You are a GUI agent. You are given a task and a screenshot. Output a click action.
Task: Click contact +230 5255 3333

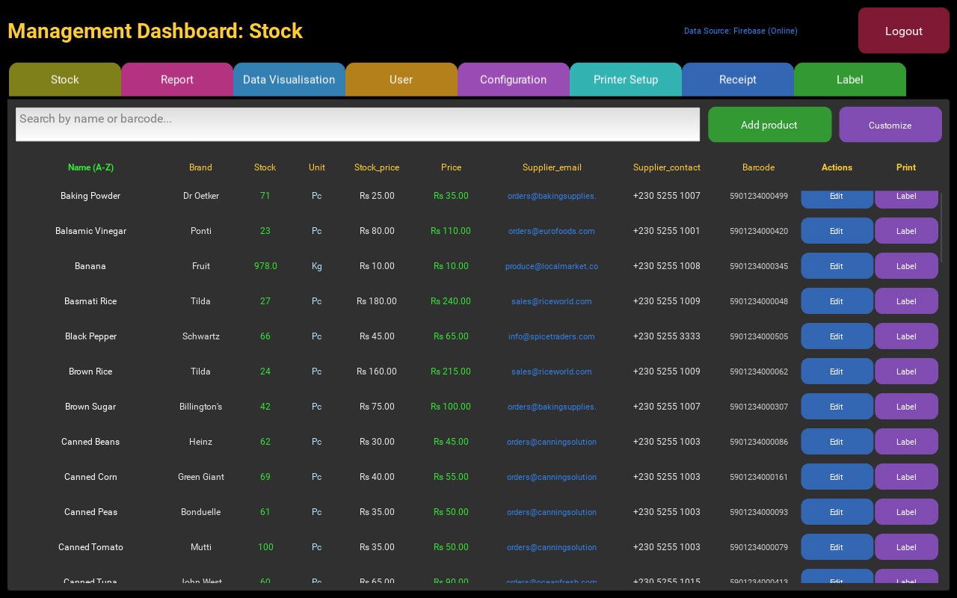pos(667,336)
